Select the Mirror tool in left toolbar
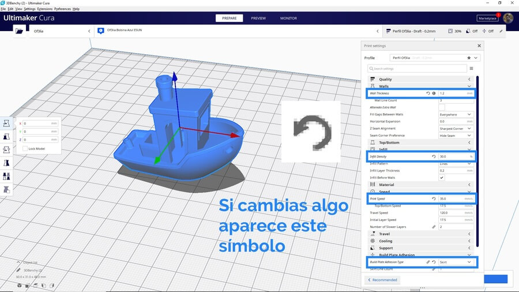The width and height of the screenshot is (519, 292). tap(6, 163)
